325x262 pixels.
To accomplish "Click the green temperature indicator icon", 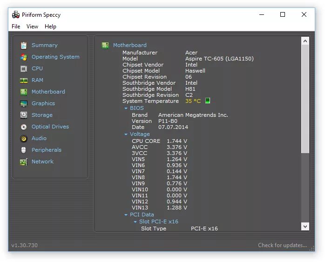I will pos(208,101).
